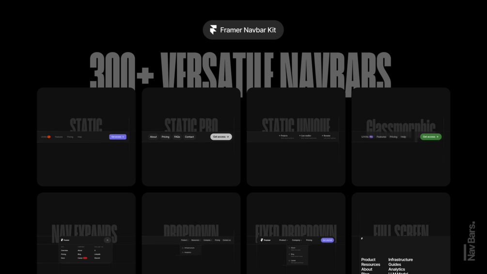Open FAQs pill in Static Pro navbar
Viewport: 487px width, 274px height.
click(177, 137)
